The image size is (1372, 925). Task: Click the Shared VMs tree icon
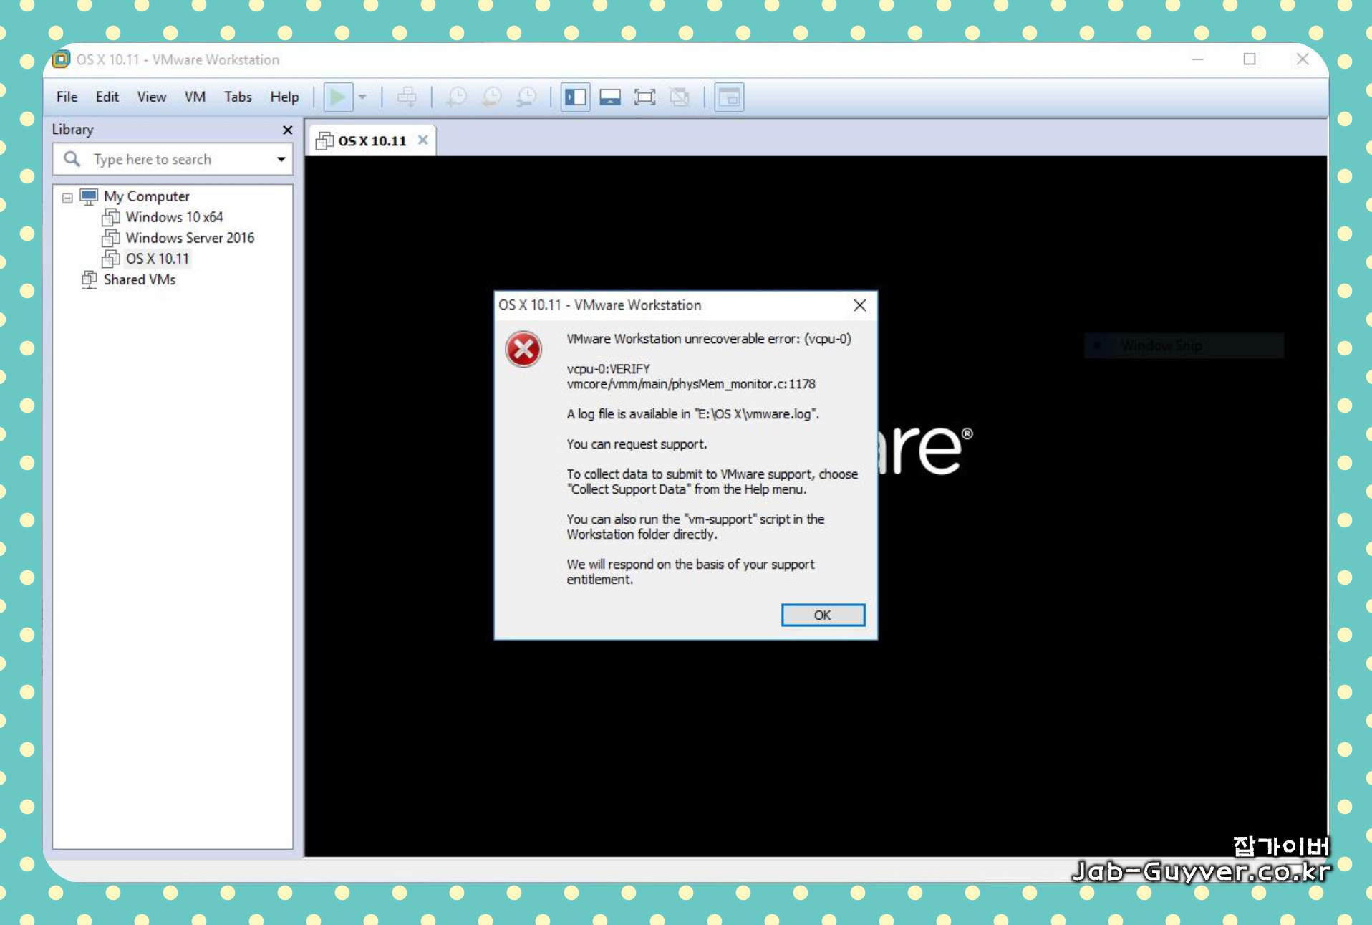90,279
